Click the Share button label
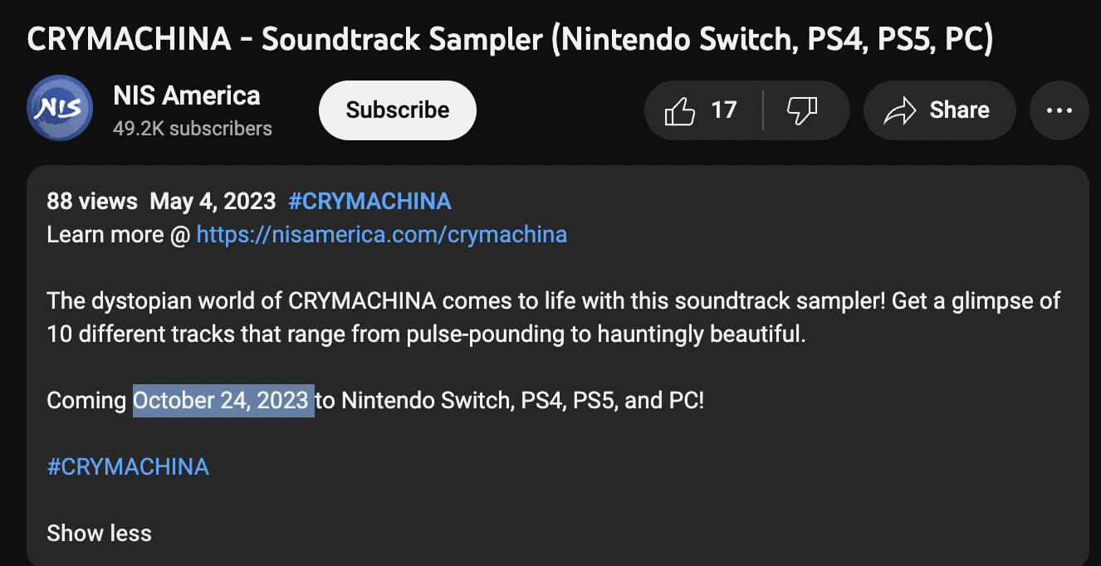Screen dimensions: 1101x566 pos(959,110)
